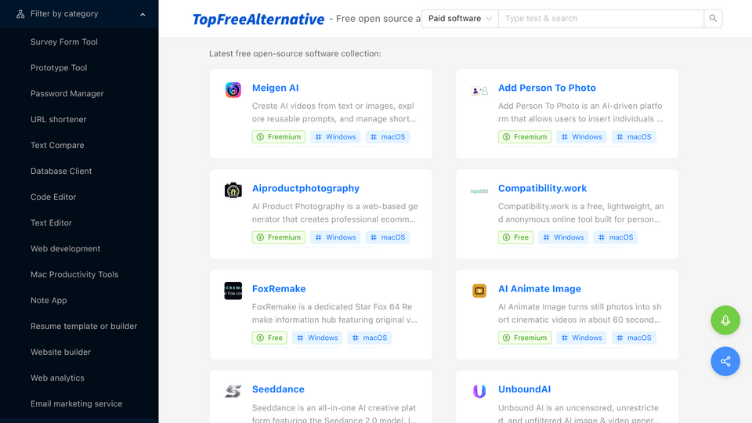
Task: Click the Windows tag on Meigen AI
Action: click(x=335, y=136)
